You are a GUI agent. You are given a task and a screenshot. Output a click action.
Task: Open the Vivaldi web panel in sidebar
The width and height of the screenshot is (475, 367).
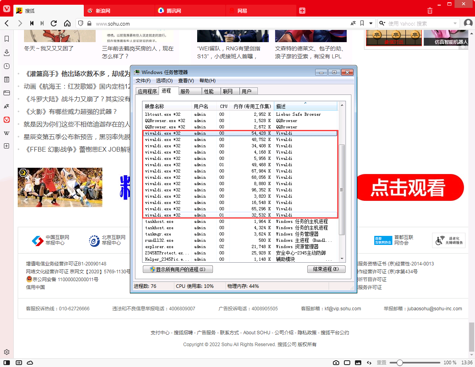[x=7, y=120]
